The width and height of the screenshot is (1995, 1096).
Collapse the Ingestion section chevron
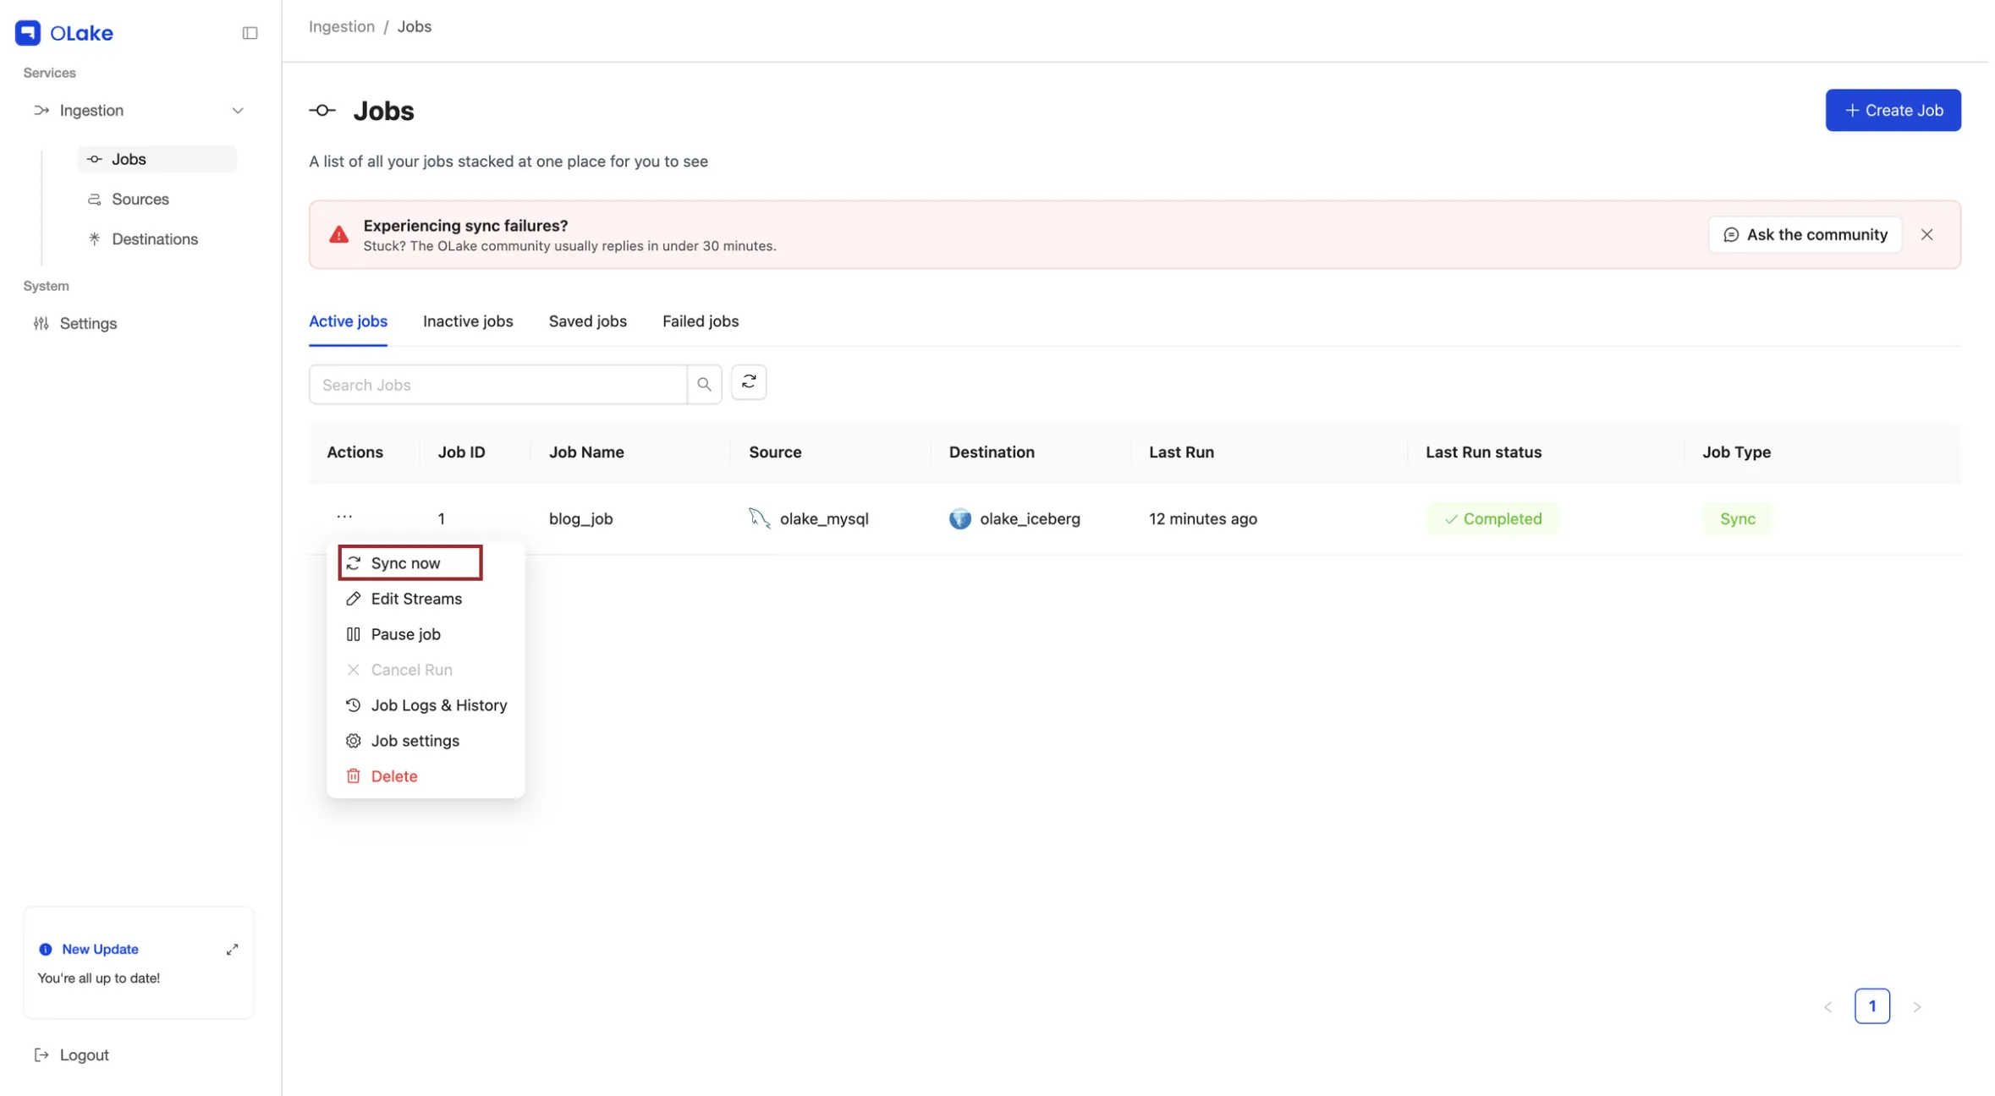[238, 111]
